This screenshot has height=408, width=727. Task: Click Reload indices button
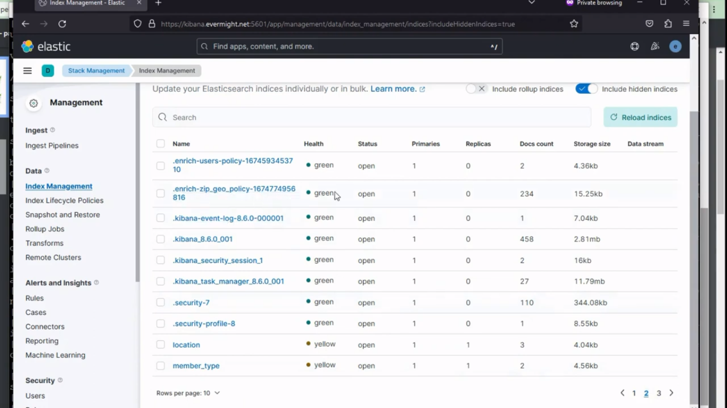click(640, 117)
